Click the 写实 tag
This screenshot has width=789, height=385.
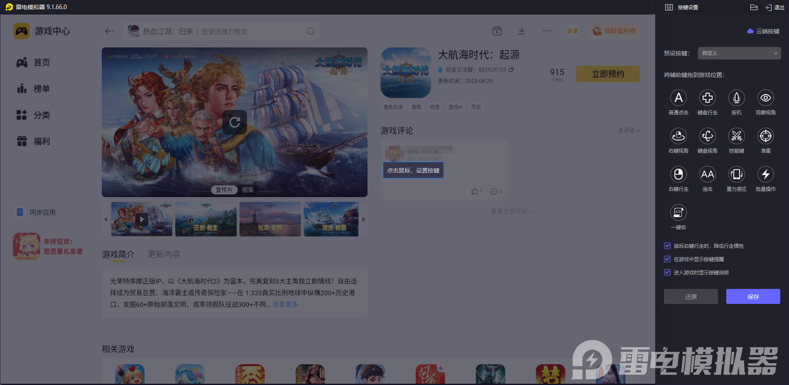pos(476,107)
